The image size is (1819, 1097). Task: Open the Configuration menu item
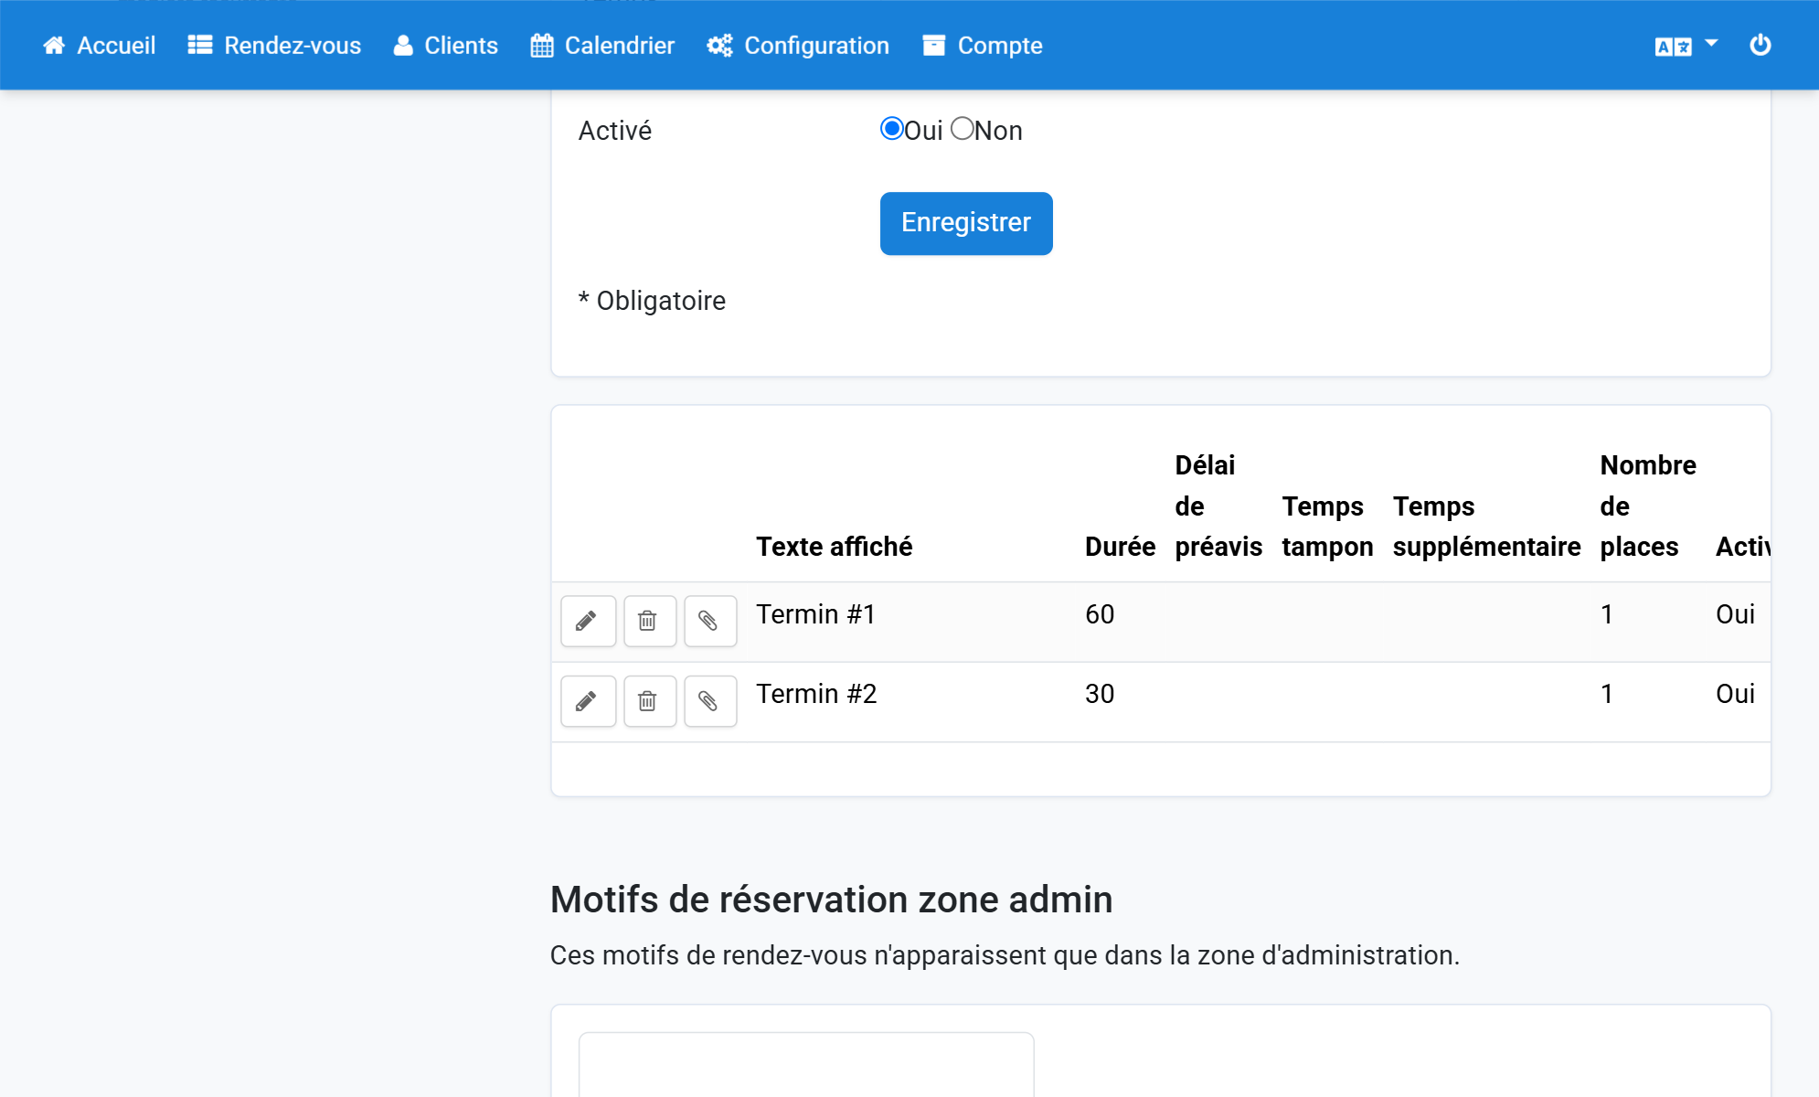click(798, 46)
